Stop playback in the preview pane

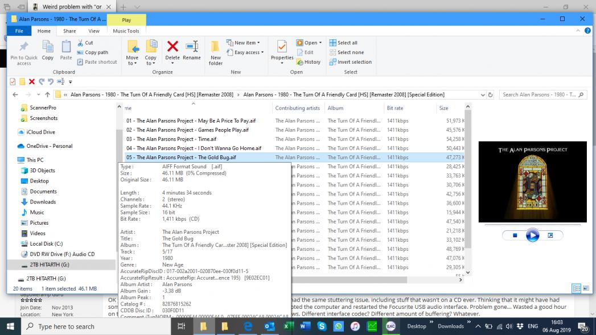pyautogui.click(x=515, y=235)
